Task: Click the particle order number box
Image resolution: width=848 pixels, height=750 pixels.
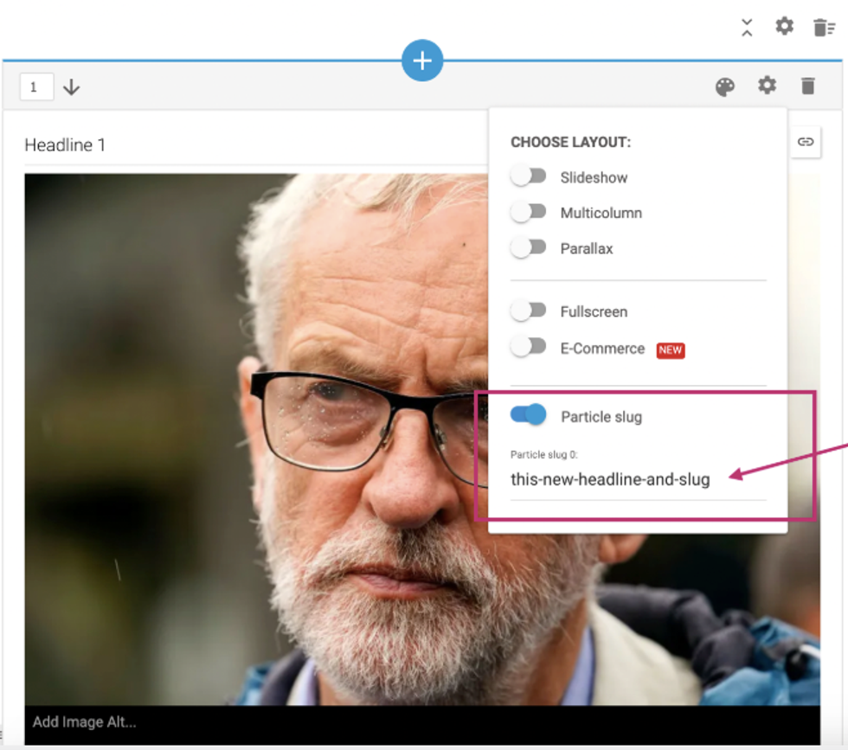Action: point(36,87)
